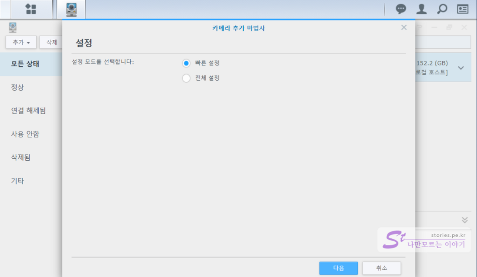Select 사용 안함 filter in sidebar
Screen dimensions: 477x277
25,134
